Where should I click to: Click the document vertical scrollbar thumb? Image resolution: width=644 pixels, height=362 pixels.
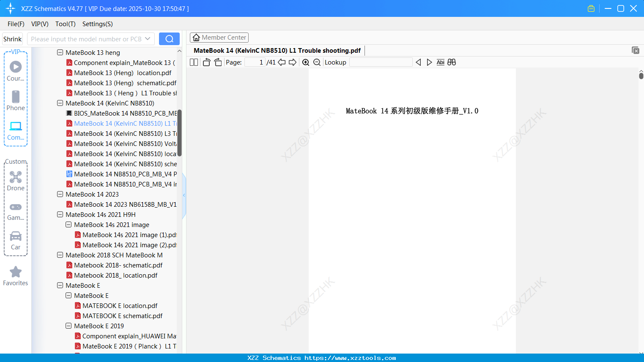click(641, 76)
